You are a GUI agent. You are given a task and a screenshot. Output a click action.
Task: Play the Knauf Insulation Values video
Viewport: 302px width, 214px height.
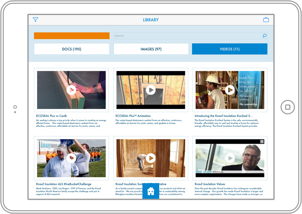230,158
